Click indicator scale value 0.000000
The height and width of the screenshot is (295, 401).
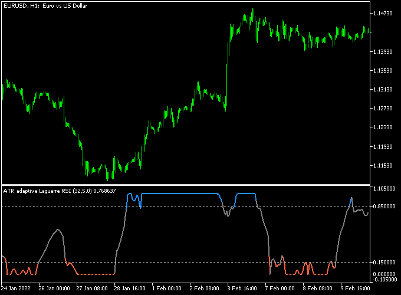coord(384,274)
